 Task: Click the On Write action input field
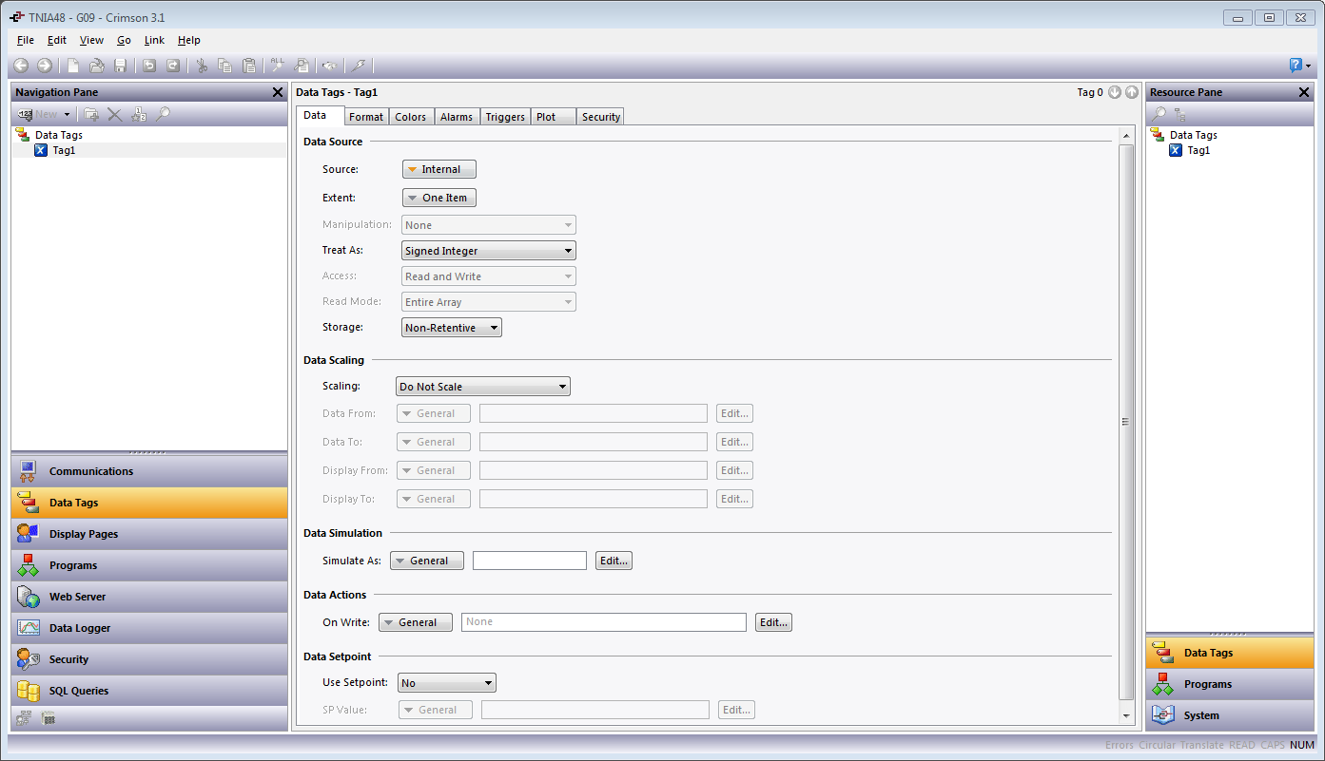[604, 622]
